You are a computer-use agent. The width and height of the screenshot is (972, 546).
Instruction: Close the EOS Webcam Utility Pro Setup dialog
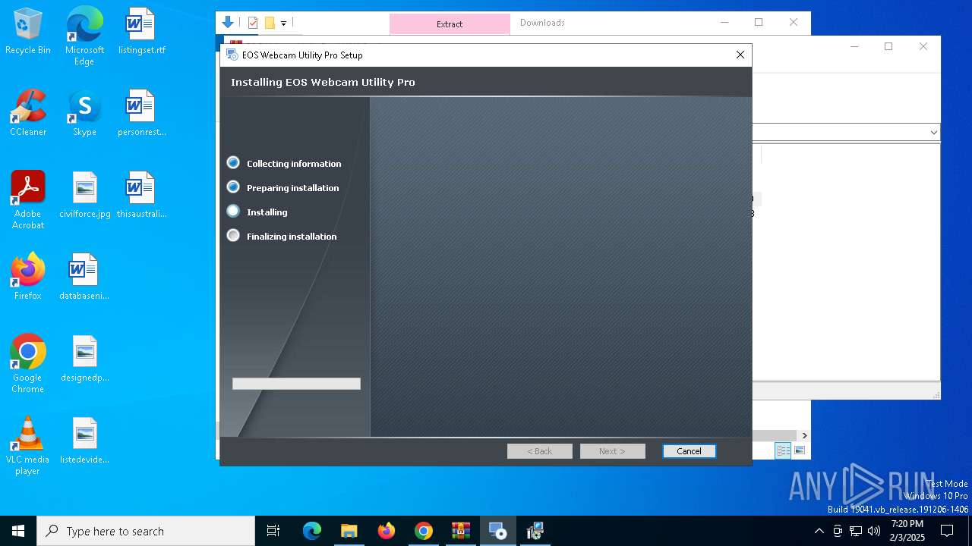tap(740, 55)
